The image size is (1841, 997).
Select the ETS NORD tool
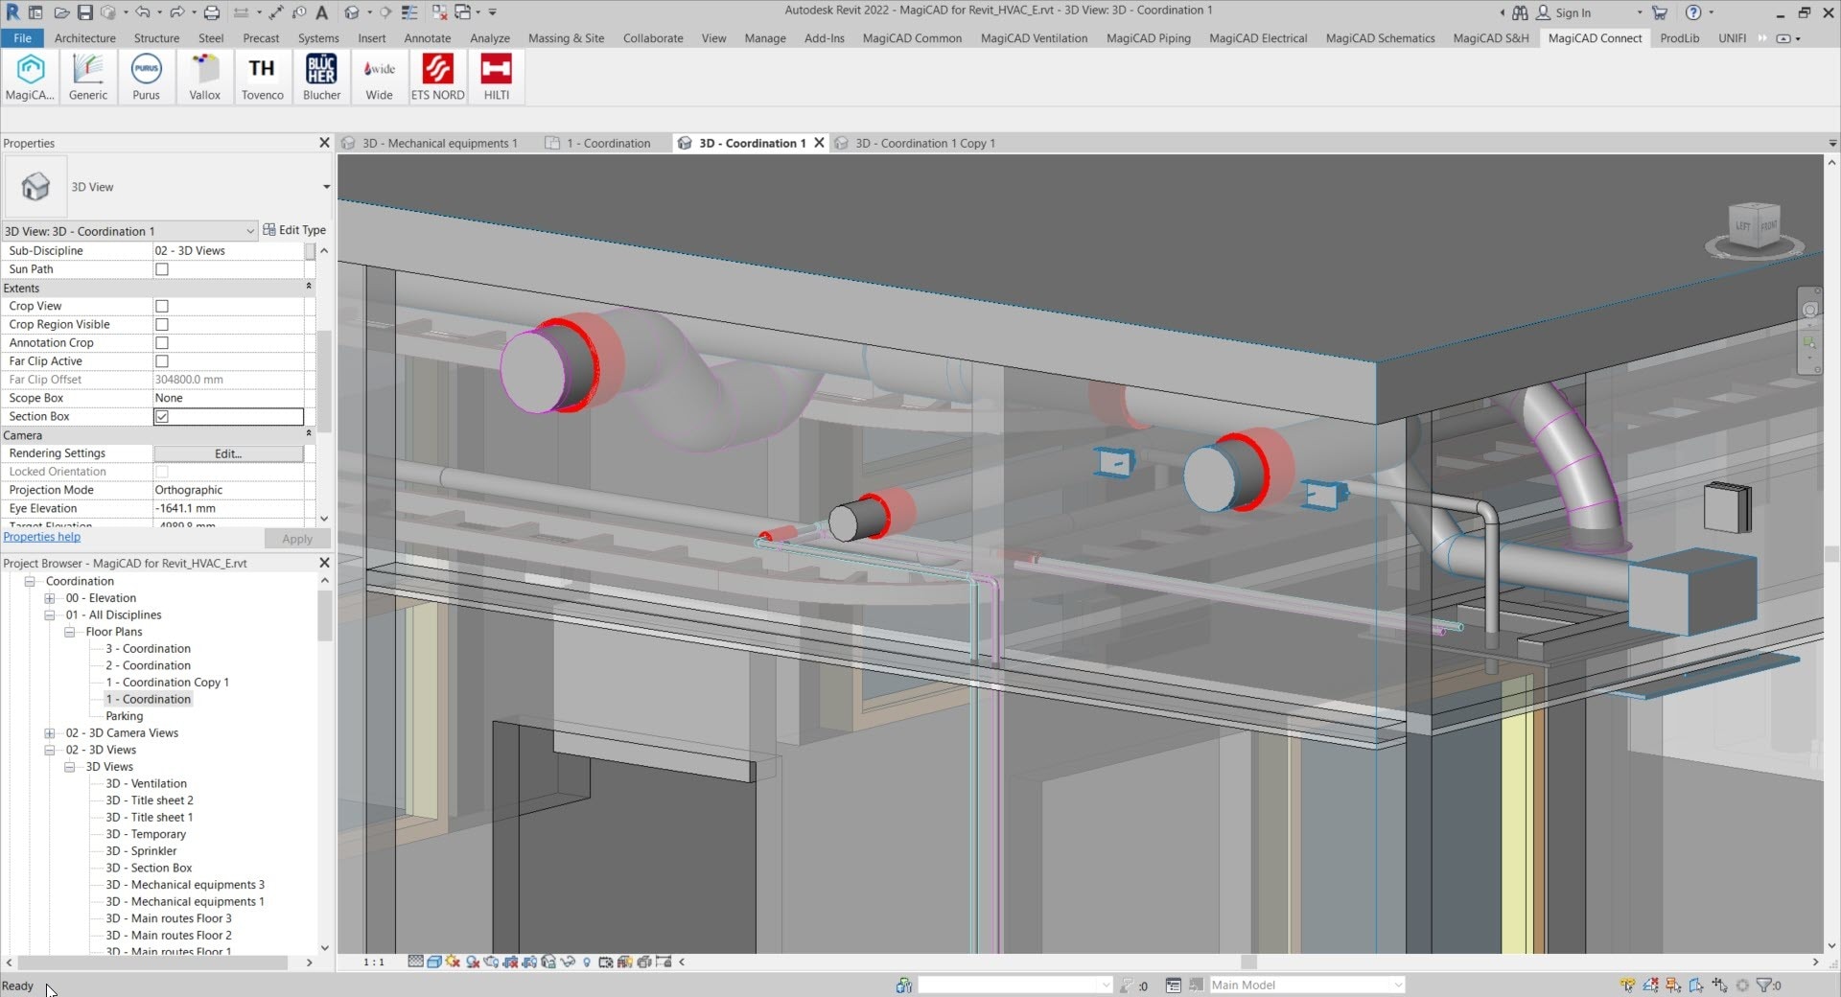pos(437,77)
